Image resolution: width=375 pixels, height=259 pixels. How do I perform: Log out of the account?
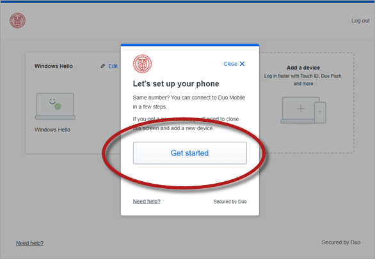pos(360,21)
